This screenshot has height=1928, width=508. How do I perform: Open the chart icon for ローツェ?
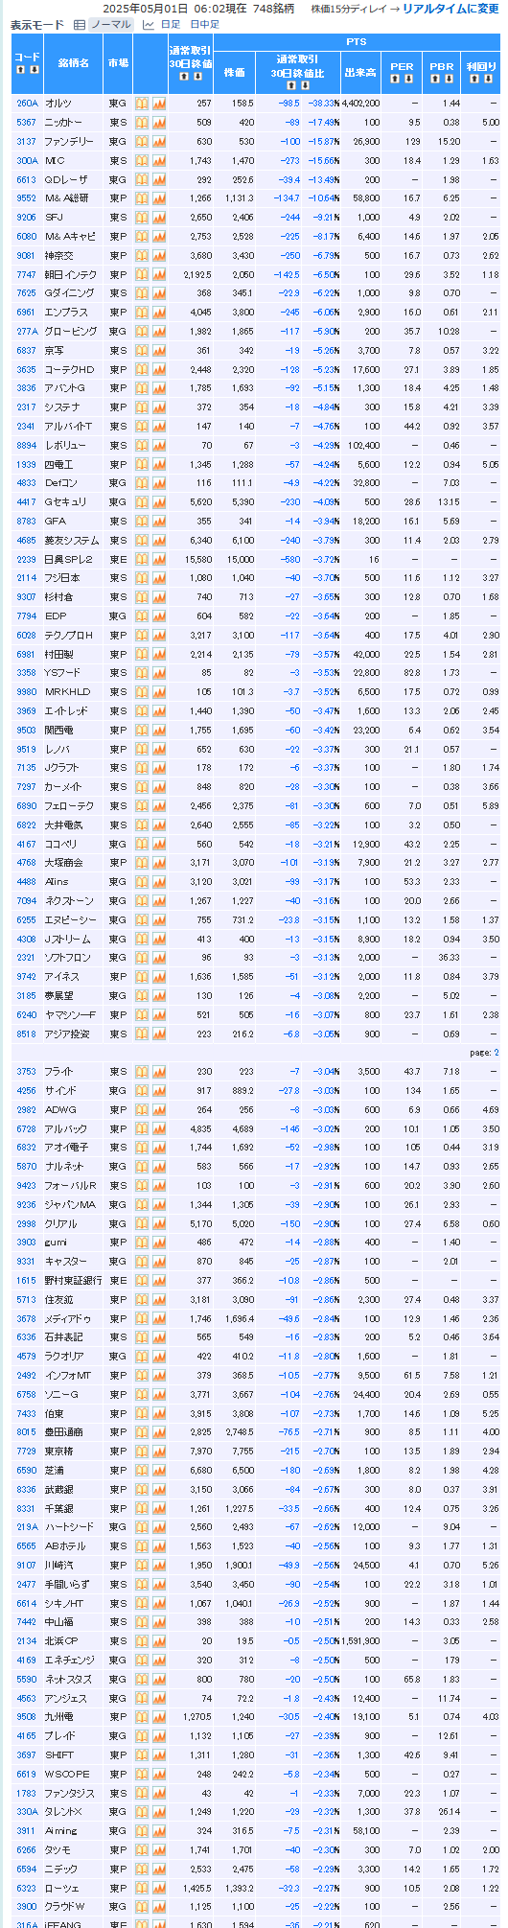(x=159, y=1887)
